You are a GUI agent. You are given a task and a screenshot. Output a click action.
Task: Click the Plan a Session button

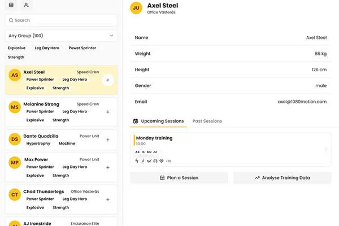[x=179, y=178]
